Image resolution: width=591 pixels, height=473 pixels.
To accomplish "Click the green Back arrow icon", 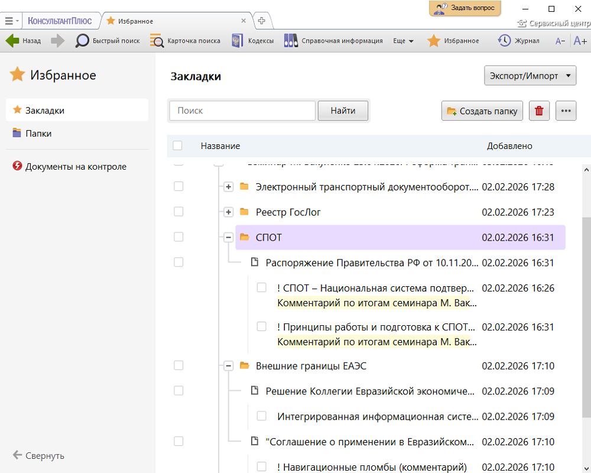I will pyautogui.click(x=12, y=41).
